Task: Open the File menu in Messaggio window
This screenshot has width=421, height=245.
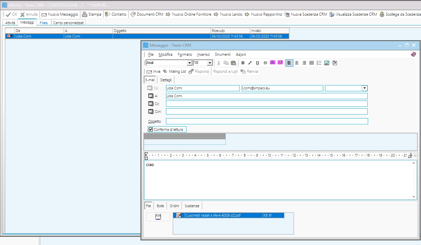Action: click(151, 54)
